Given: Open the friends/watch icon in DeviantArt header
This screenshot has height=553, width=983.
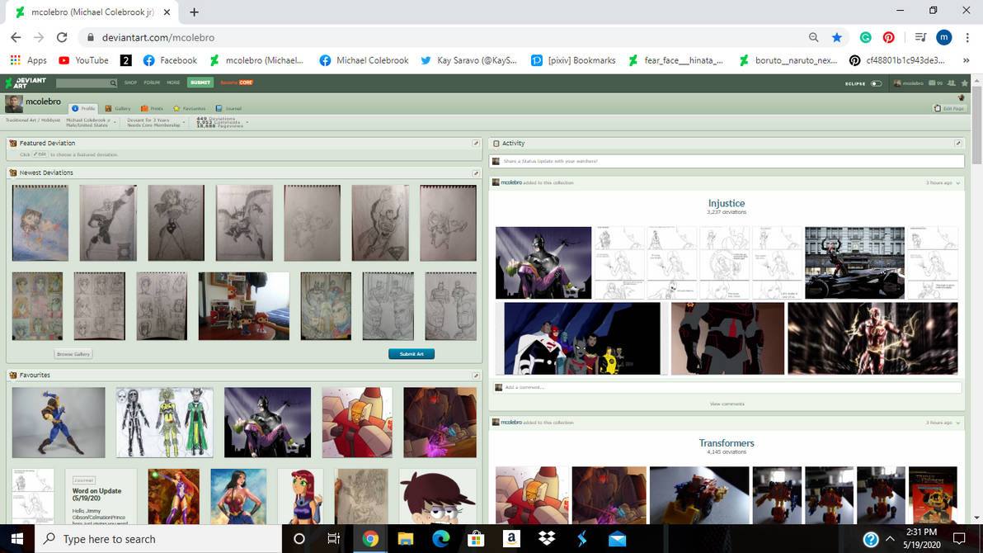Looking at the screenshot, I should (x=952, y=83).
